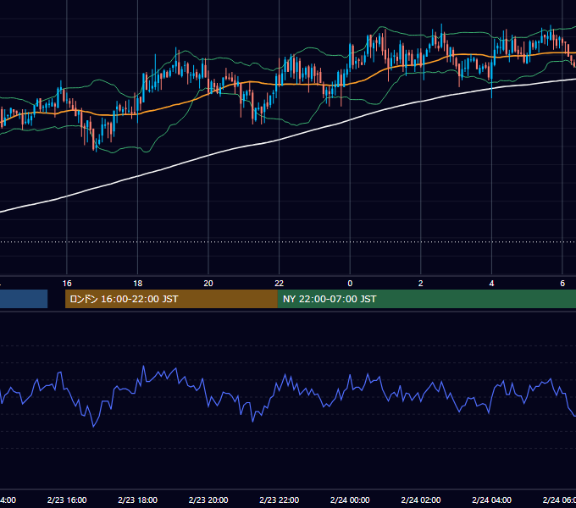576x508 pixels.
Task: Select the hour label 2 on upper axis
Action: pyautogui.click(x=421, y=284)
